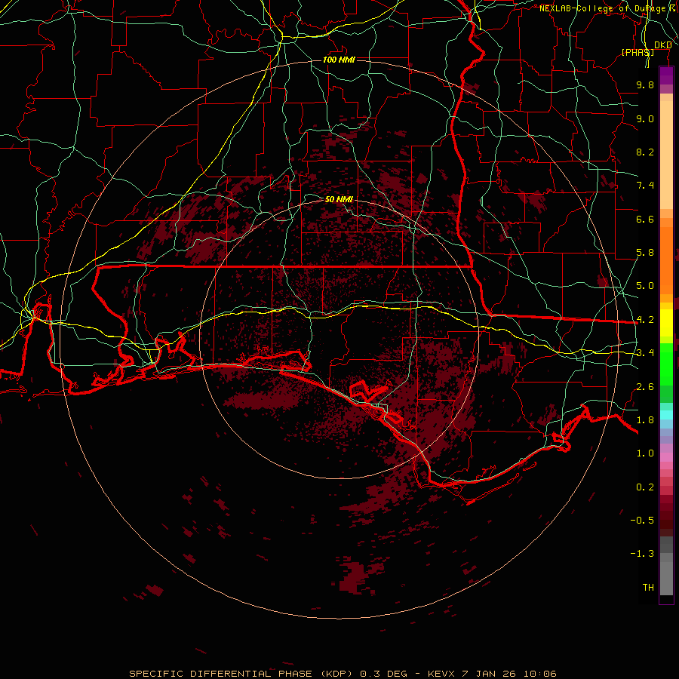The image size is (679, 679).
Task: Click the yellow segment of the color bar
Action: pyautogui.click(x=666, y=323)
